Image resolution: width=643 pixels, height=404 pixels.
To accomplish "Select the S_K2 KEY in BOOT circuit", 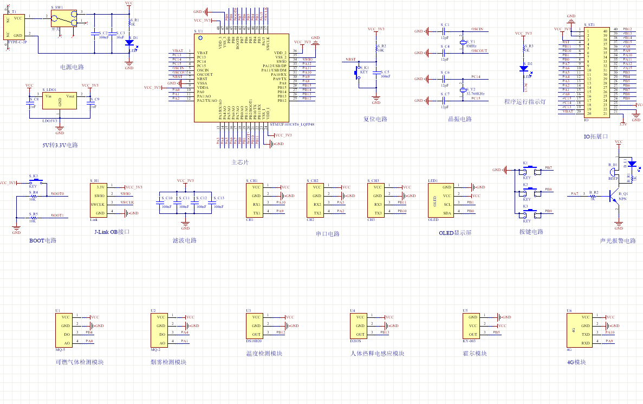I will 36,182.
